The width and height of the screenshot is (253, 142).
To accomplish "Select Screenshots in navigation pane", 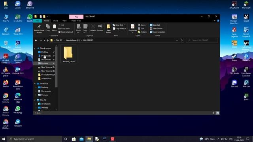I will [46, 78].
